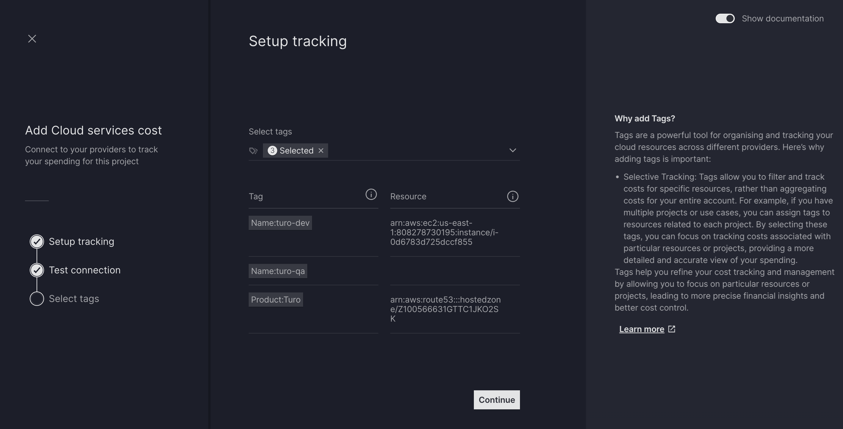Go to the Select tags step

click(74, 299)
